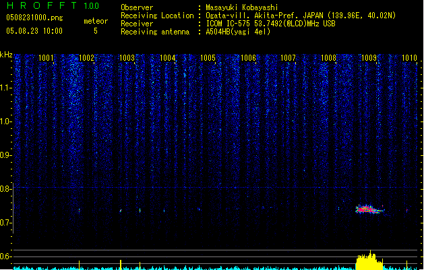424x270 pixels.
Task: Click the 1002 time marker
Action: click(86, 57)
